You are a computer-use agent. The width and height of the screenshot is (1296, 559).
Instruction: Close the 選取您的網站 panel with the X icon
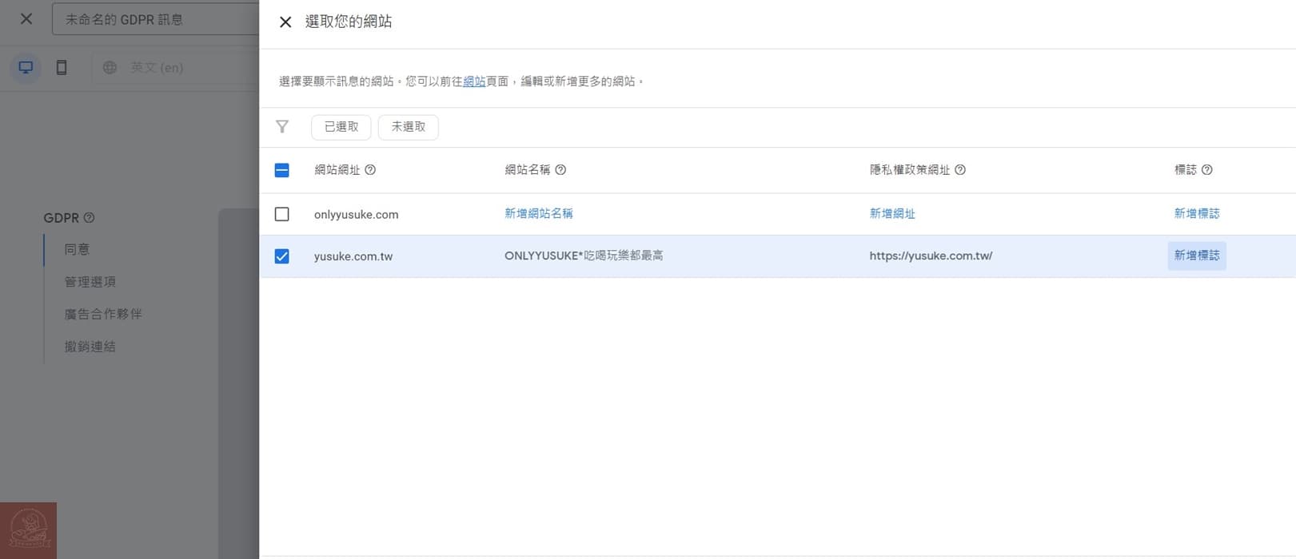point(285,22)
